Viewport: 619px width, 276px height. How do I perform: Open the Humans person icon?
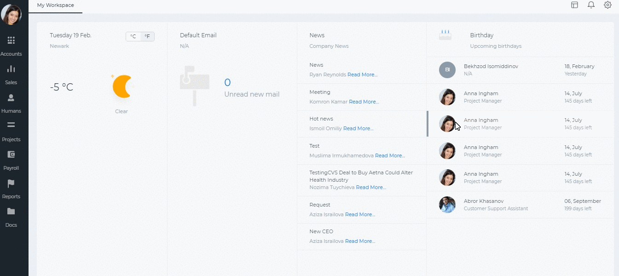pos(11,98)
